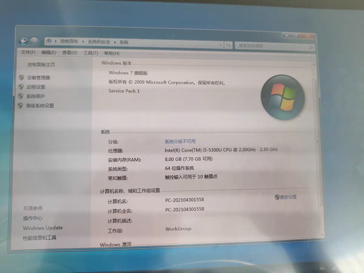The height and width of the screenshot is (273, 364).
Task: Go to 控制面板 in the breadcrumb
Action: click(69, 41)
